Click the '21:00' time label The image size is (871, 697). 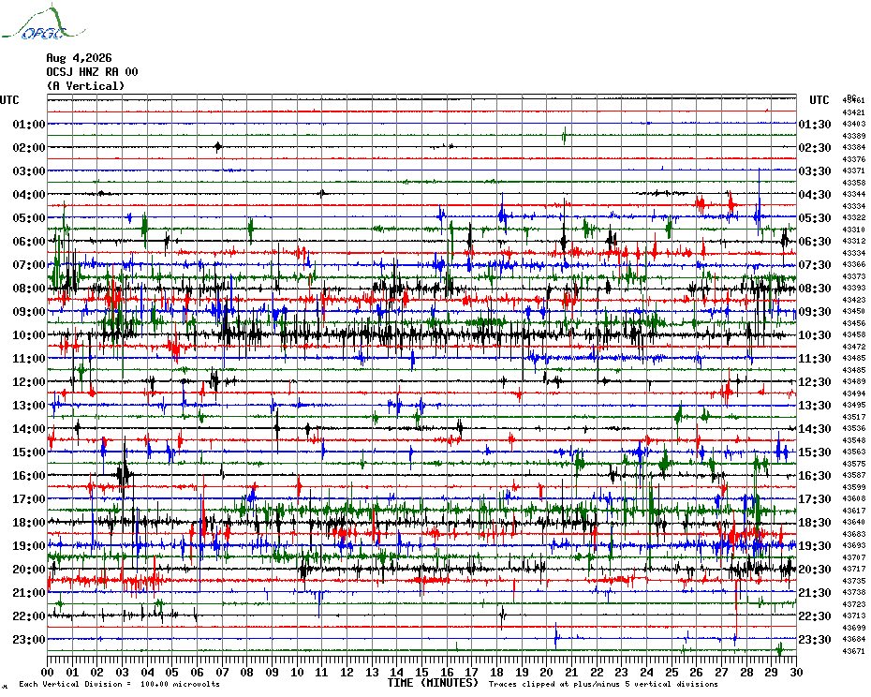pyautogui.click(x=29, y=592)
